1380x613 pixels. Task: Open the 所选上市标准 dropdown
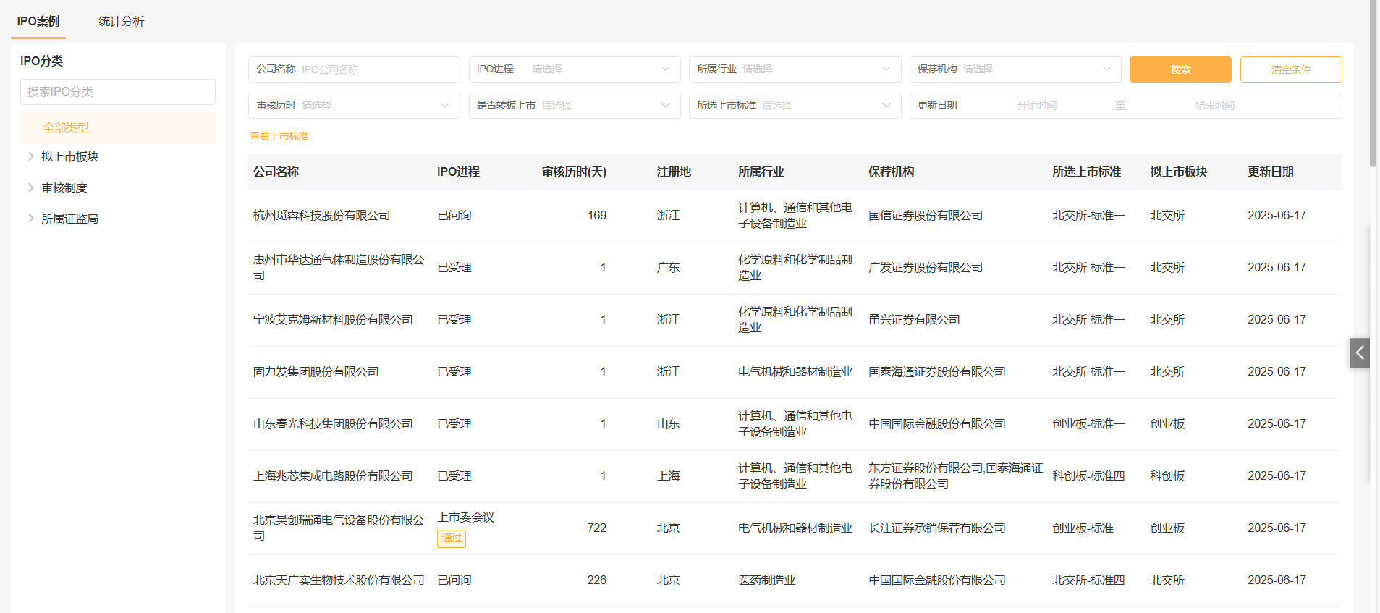(x=795, y=106)
